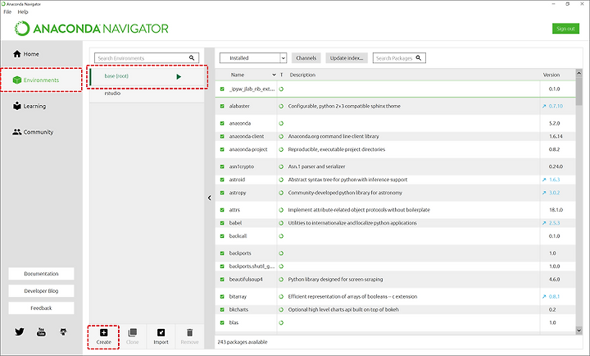Click the Description column header
Viewport: 590px width, 356px height.
click(302, 75)
